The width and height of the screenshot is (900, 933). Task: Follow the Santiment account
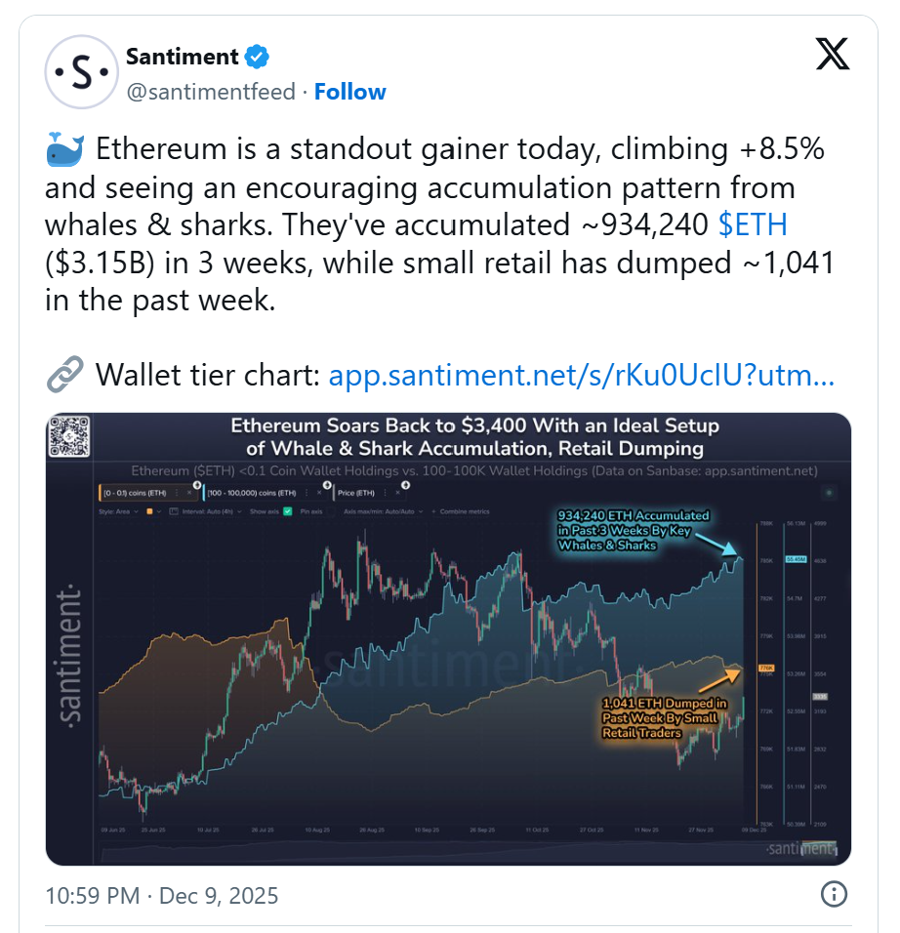tap(349, 92)
